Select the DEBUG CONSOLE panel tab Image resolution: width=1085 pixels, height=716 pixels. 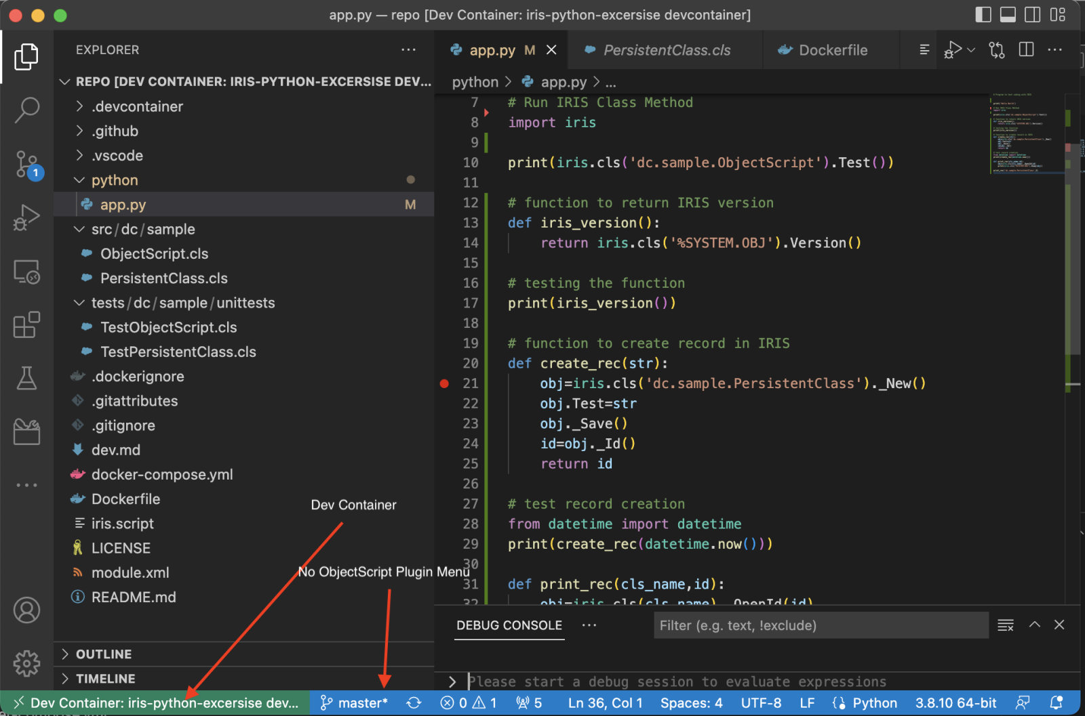tap(509, 625)
